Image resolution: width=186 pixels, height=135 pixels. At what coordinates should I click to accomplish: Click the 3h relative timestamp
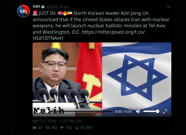(x=169, y=7)
